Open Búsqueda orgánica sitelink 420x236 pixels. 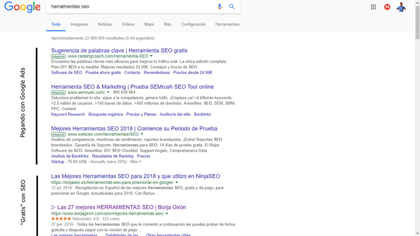[105, 114]
